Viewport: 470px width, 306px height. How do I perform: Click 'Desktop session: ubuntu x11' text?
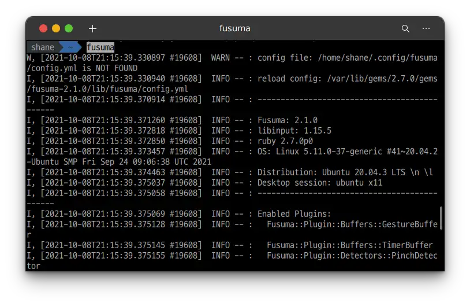tap(320, 183)
